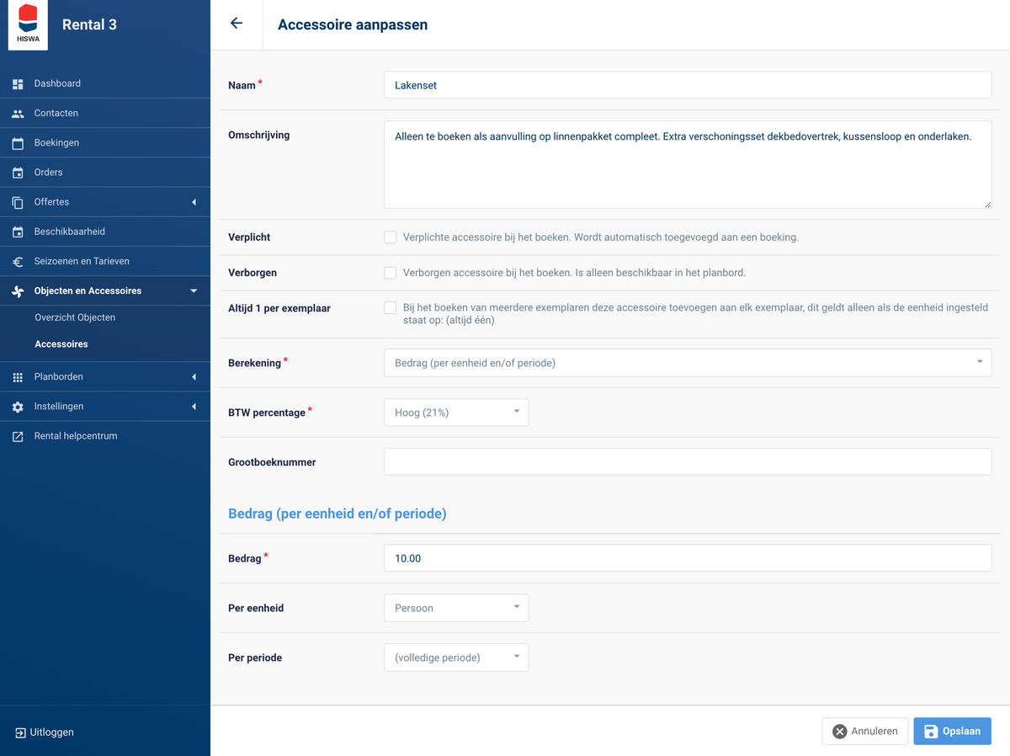Click the HISWA logo
This screenshot has width=1010, height=756.
click(28, 24)
